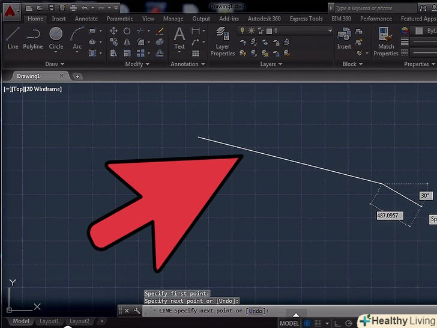The height and width of the screenshot is (328, 437).
Task: Click the Insert block icon
Action: [344, 38]
